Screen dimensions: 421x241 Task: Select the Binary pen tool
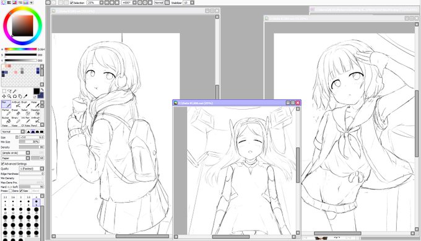16,120
